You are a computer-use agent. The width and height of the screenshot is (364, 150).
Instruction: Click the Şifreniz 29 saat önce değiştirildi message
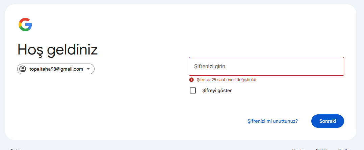[x=226, y=80]
